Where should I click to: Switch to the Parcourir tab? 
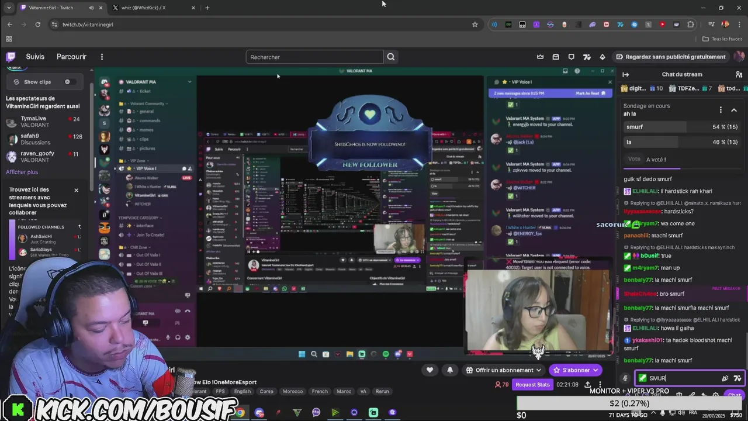click(71, 57)
